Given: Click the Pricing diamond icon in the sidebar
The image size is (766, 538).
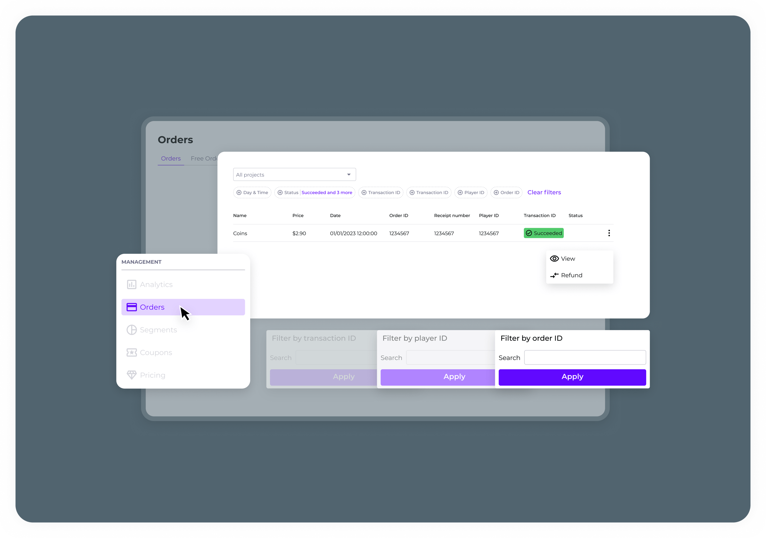Looking at the screenshot, I should point(131,375).
